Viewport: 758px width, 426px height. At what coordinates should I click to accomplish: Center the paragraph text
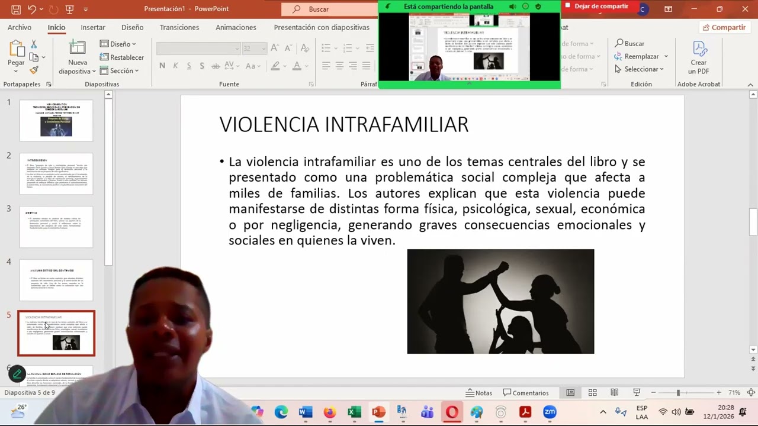point(339,66)
